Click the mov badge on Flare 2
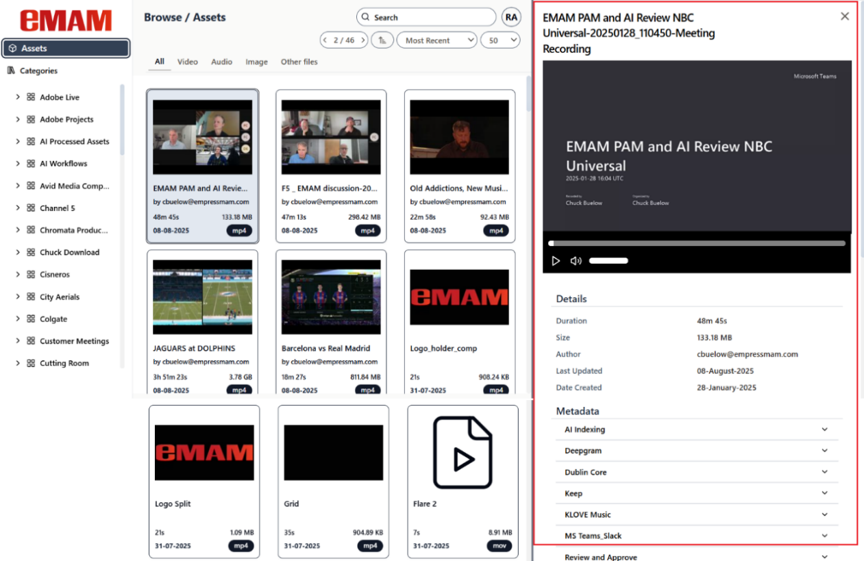Image resolution: width=864 pixels, height=561 pixels. [x=499, y=546]
